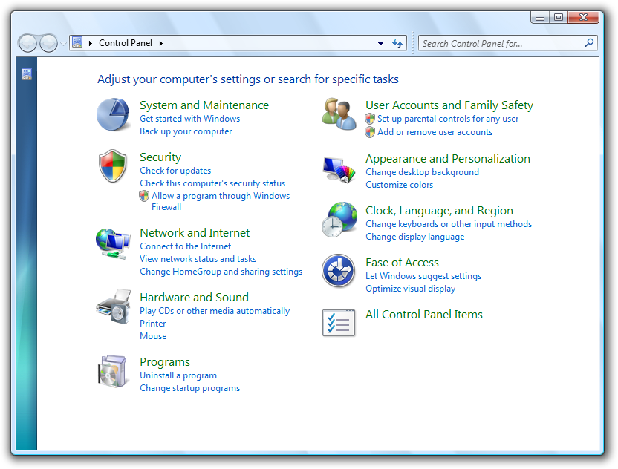Image resolution: width=618 pixels, height=469 pixels.
Task: Click Allow a program through Windows Firewall
Action: 221,201
